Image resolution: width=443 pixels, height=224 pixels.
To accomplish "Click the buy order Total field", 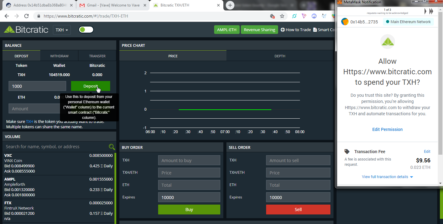I will 189,185.
